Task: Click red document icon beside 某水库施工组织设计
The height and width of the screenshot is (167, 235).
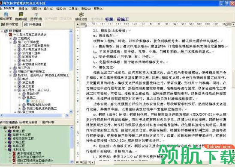Action: tap(14, 157)
